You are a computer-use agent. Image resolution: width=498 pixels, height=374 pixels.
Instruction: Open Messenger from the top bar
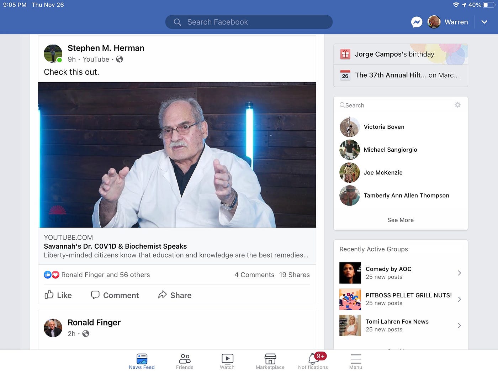(417, 22)
